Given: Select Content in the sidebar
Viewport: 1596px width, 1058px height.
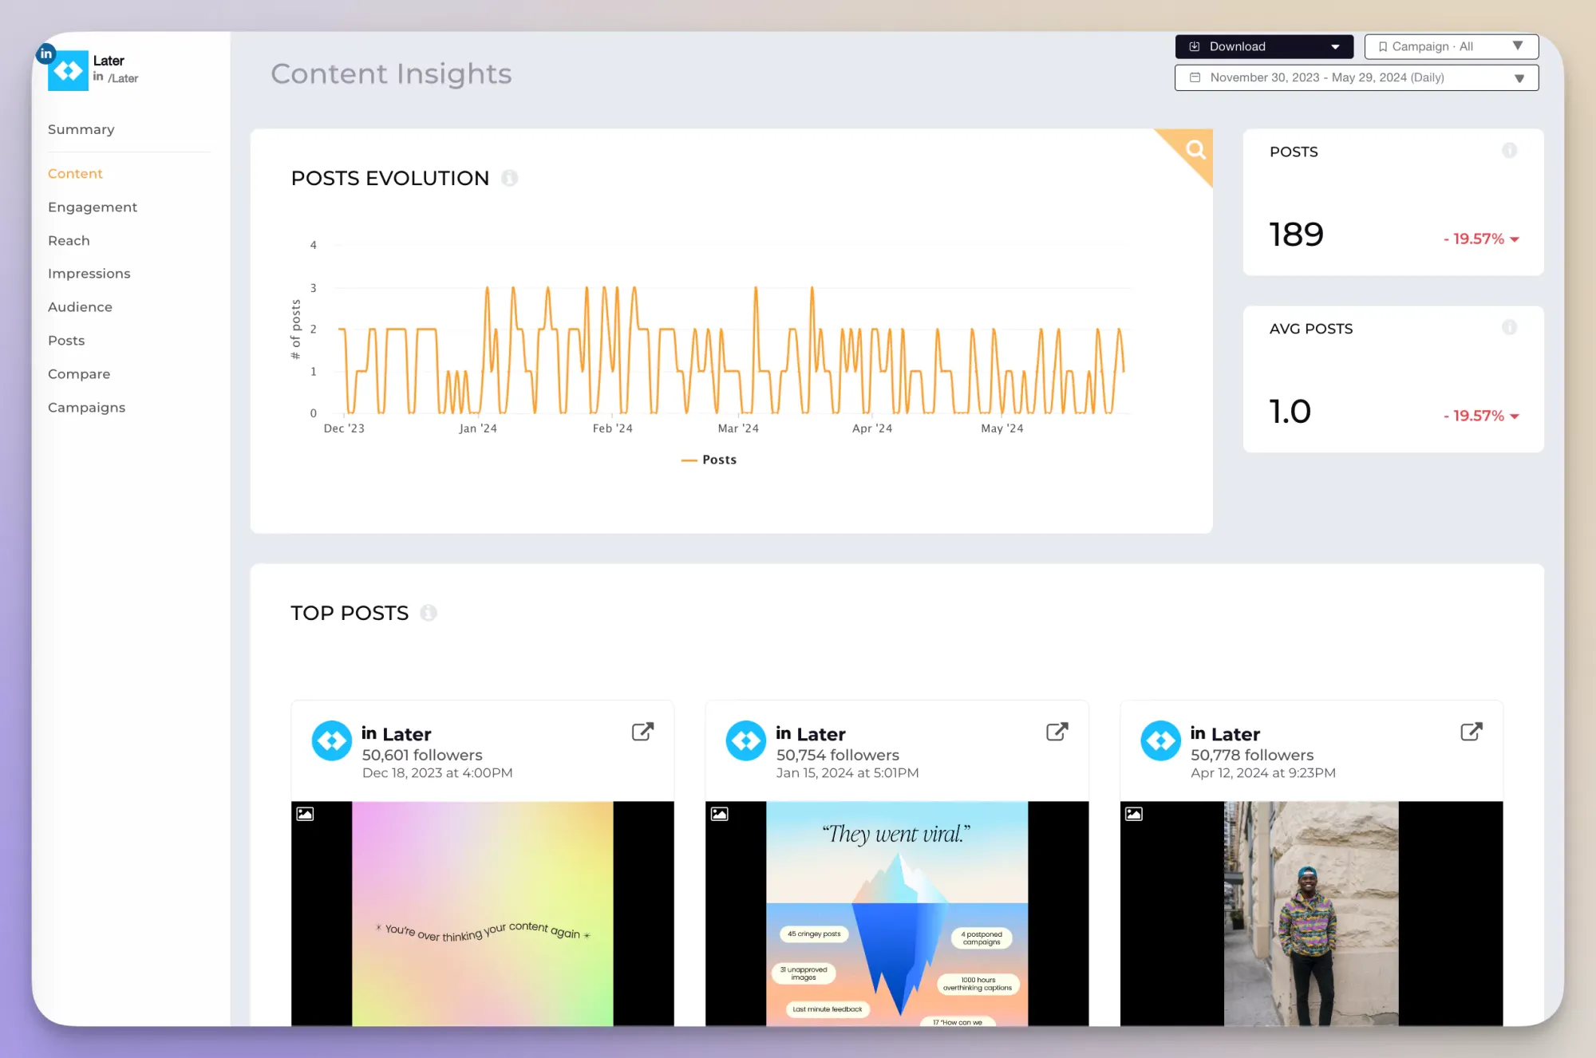Looking at the screenshot, I should [x=75, y=174].
